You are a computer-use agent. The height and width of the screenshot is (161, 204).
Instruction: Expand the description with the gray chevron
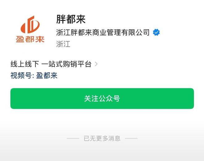(x=96, y=64)
